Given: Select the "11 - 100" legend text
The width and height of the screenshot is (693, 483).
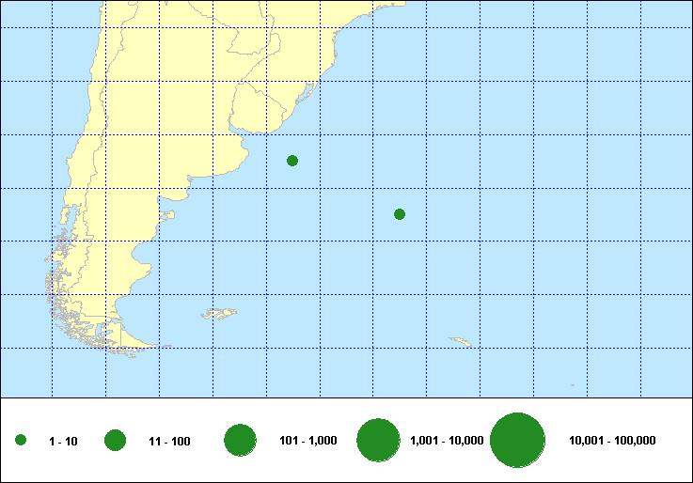Looking at the screenshot, I should [169, 442].
